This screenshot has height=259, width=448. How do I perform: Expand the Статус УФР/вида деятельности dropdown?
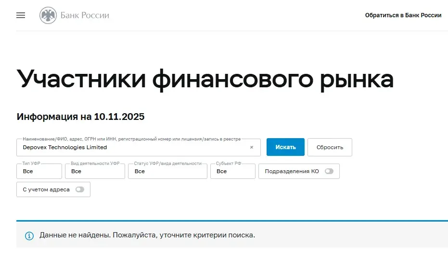point(167,171)
